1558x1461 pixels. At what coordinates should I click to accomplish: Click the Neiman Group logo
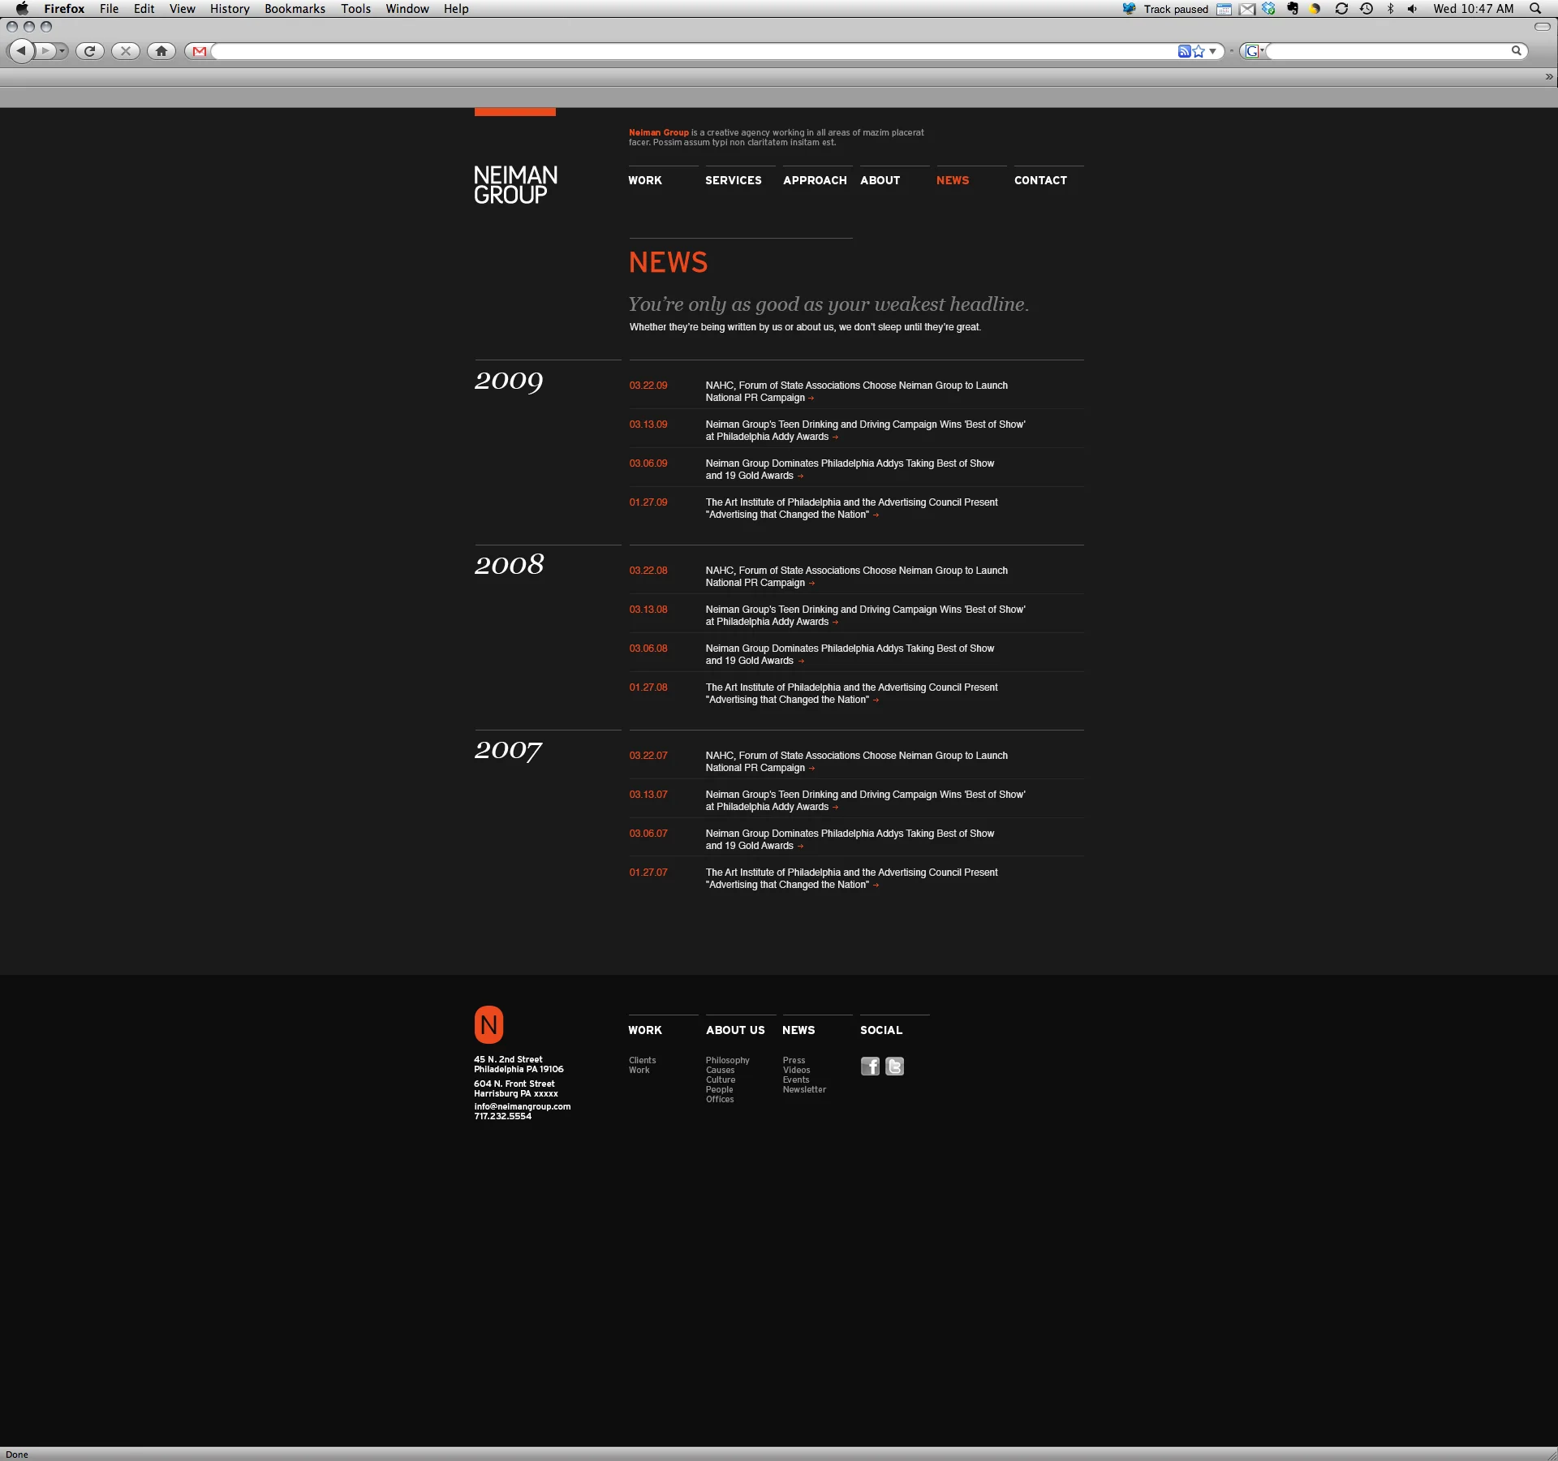coord(515,185)
